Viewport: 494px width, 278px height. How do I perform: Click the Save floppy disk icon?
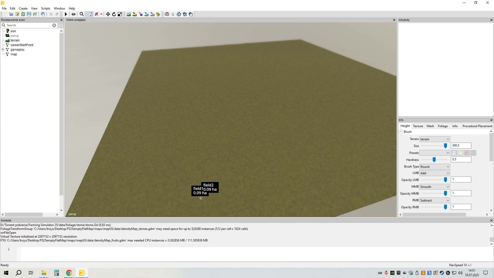(x=29, y=14)
